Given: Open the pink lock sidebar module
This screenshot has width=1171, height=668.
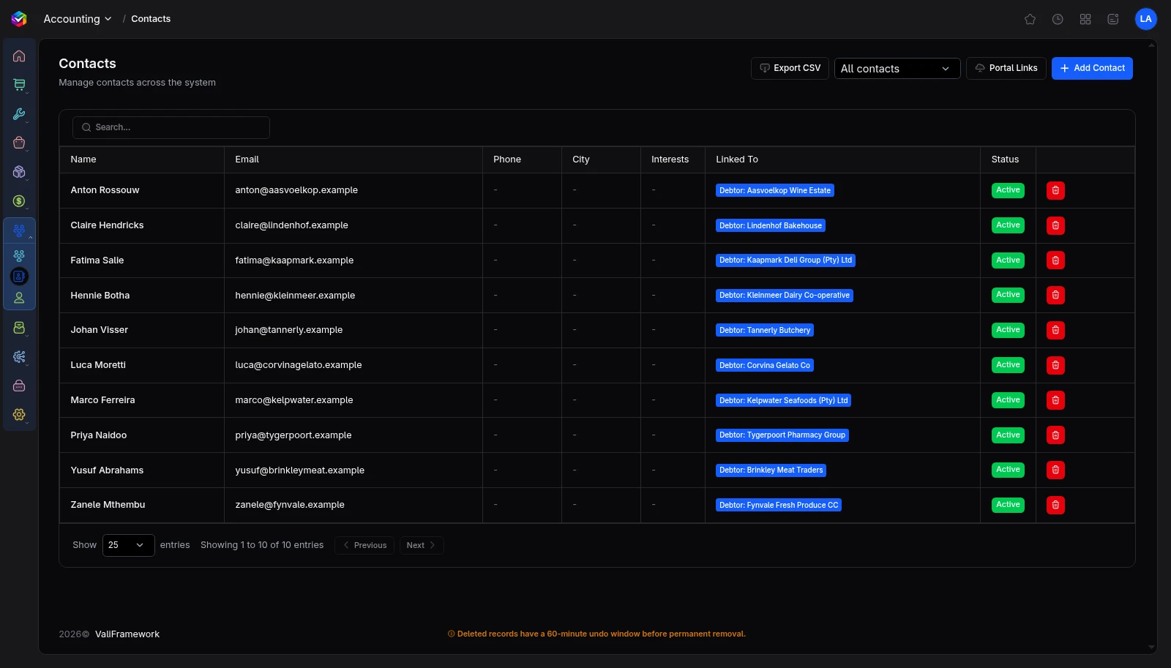Looking at the screenshot, I should coord(19,386).
